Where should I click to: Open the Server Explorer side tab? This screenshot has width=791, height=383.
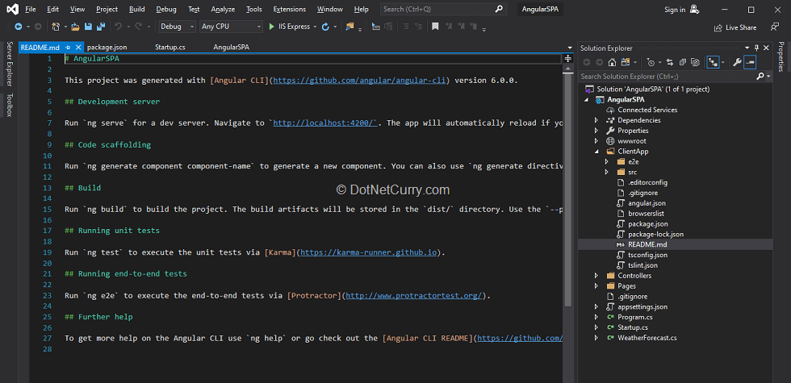[9, 63]
